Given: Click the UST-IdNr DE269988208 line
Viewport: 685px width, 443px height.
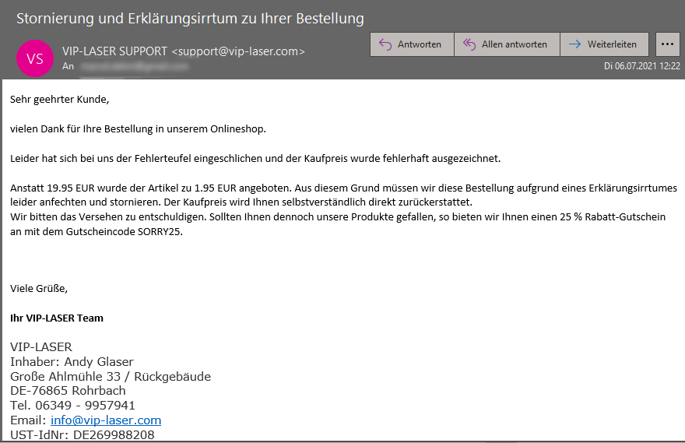Looking at the screenshot, I should pyautogui.click(x=82, y=435).
